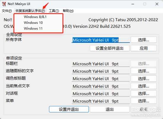Click the 追随图标的文字 font field
163x119 pixels.
click(101, 71)
